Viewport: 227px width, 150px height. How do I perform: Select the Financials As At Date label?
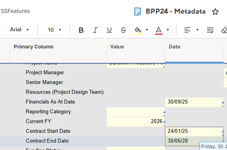click(50, 102)
